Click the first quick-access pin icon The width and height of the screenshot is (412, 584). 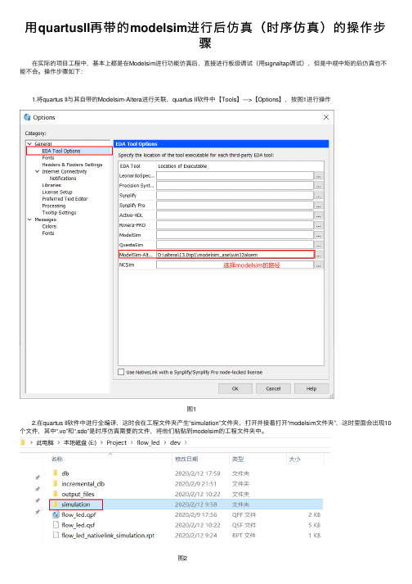coord(37,478)
